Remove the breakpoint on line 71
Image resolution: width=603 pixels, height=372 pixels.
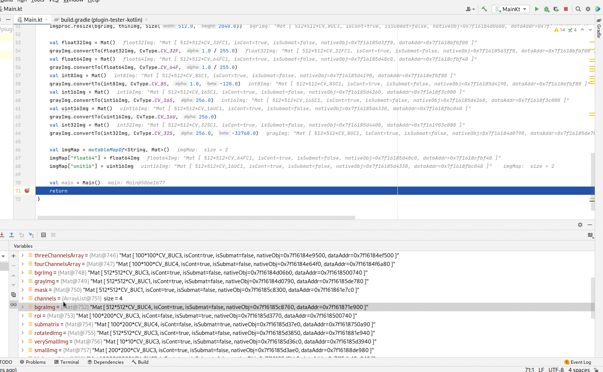[27, 191]
